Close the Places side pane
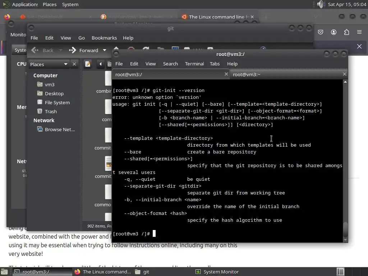This screenshot has width=368, height=276. pyautogui.click(x=74, y=64)
